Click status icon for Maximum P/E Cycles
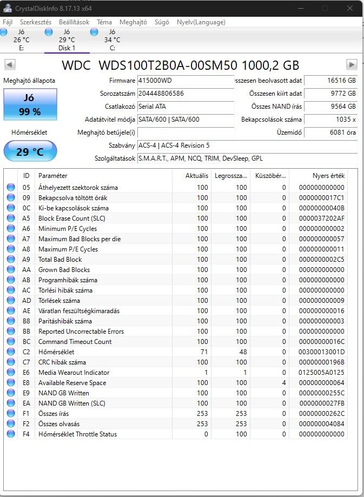 click(x=11, y=249)
